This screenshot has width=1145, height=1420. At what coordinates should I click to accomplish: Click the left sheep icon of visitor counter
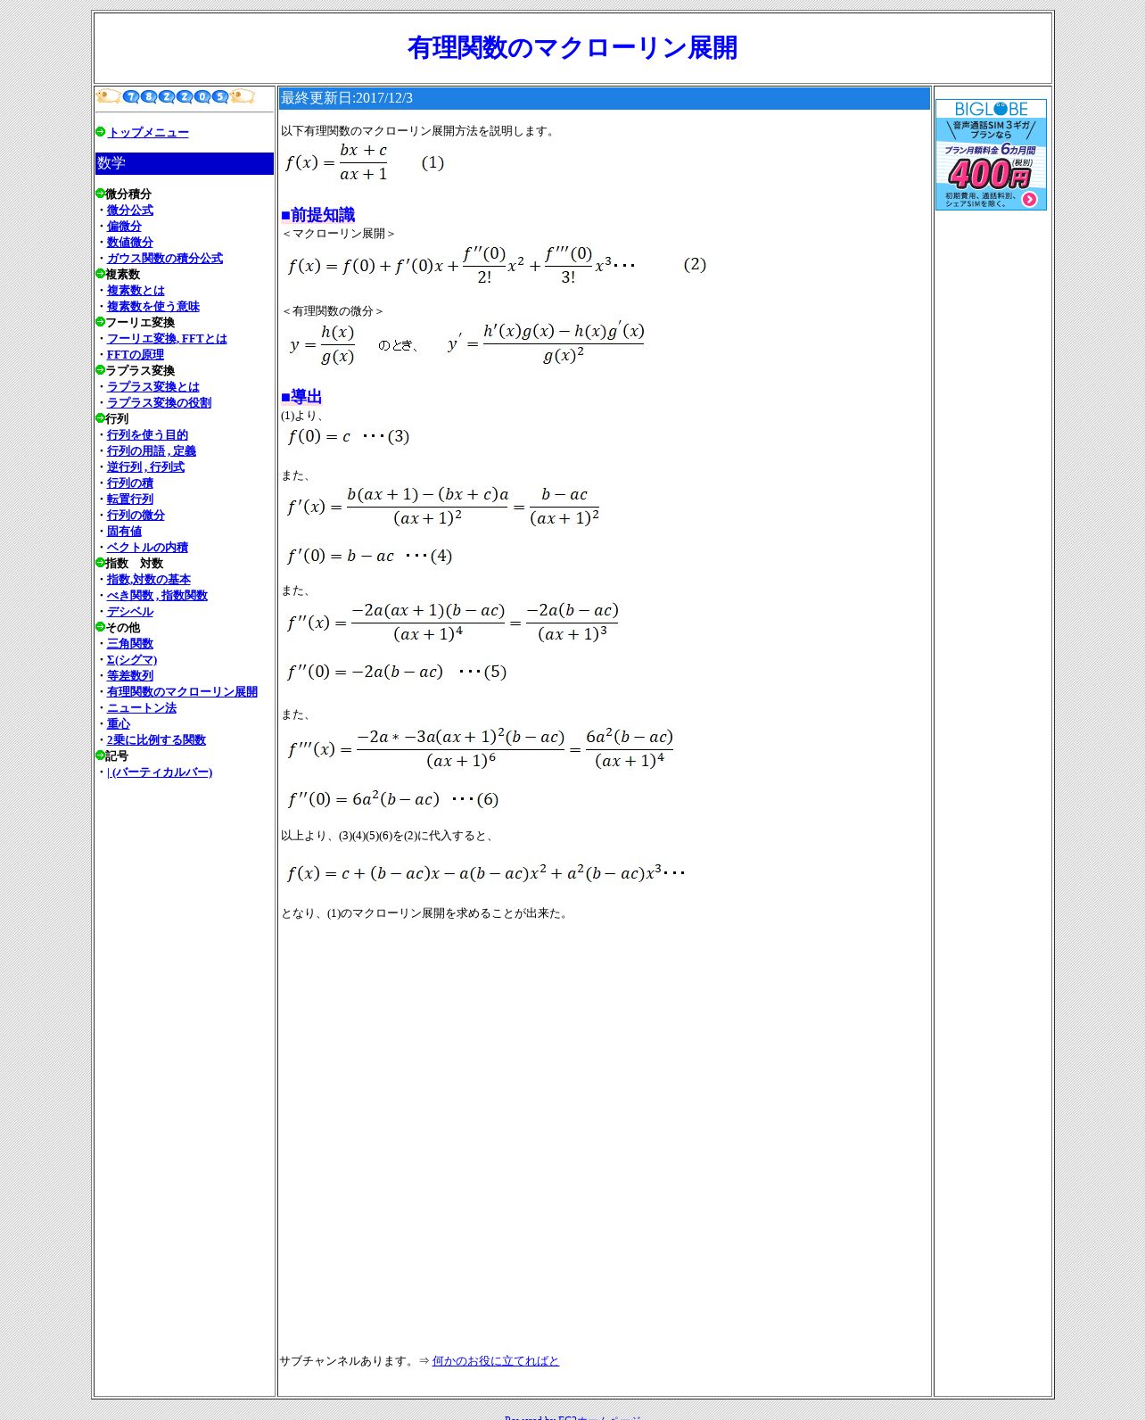(109, 96)
